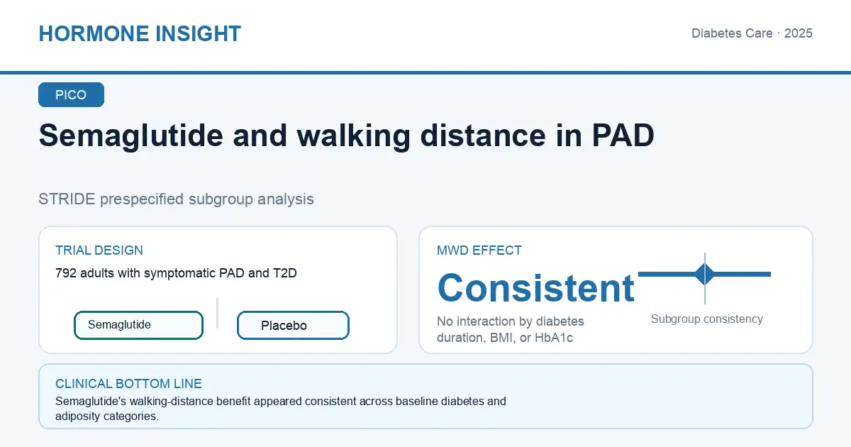Click the bottom line summary sentence
This screenshot has width=851, height=447.
281,409
